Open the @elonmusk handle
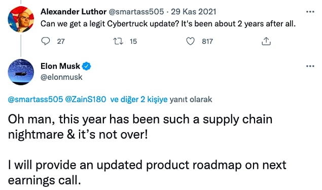Image resolution: width=322 pixels, height=190 pixels. click(x=61, y=77)
